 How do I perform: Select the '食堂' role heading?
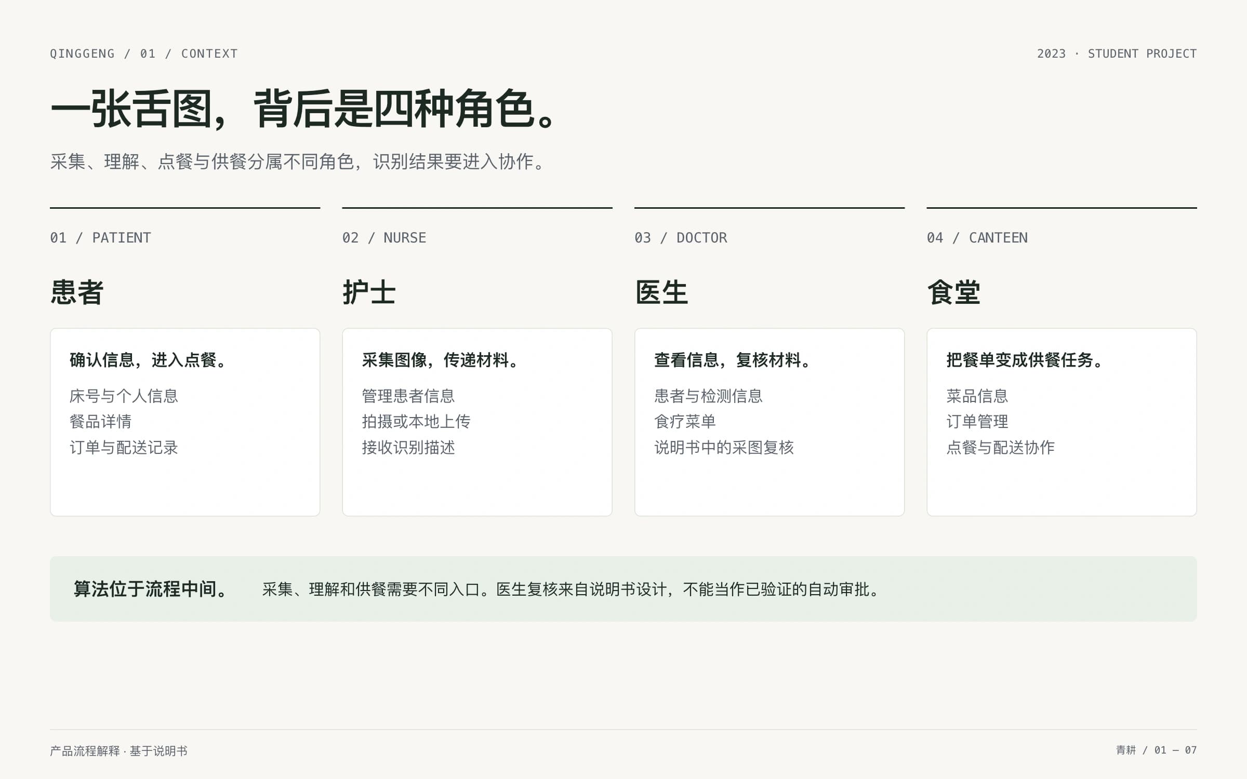pyautogui.click(x=953, y=292)
